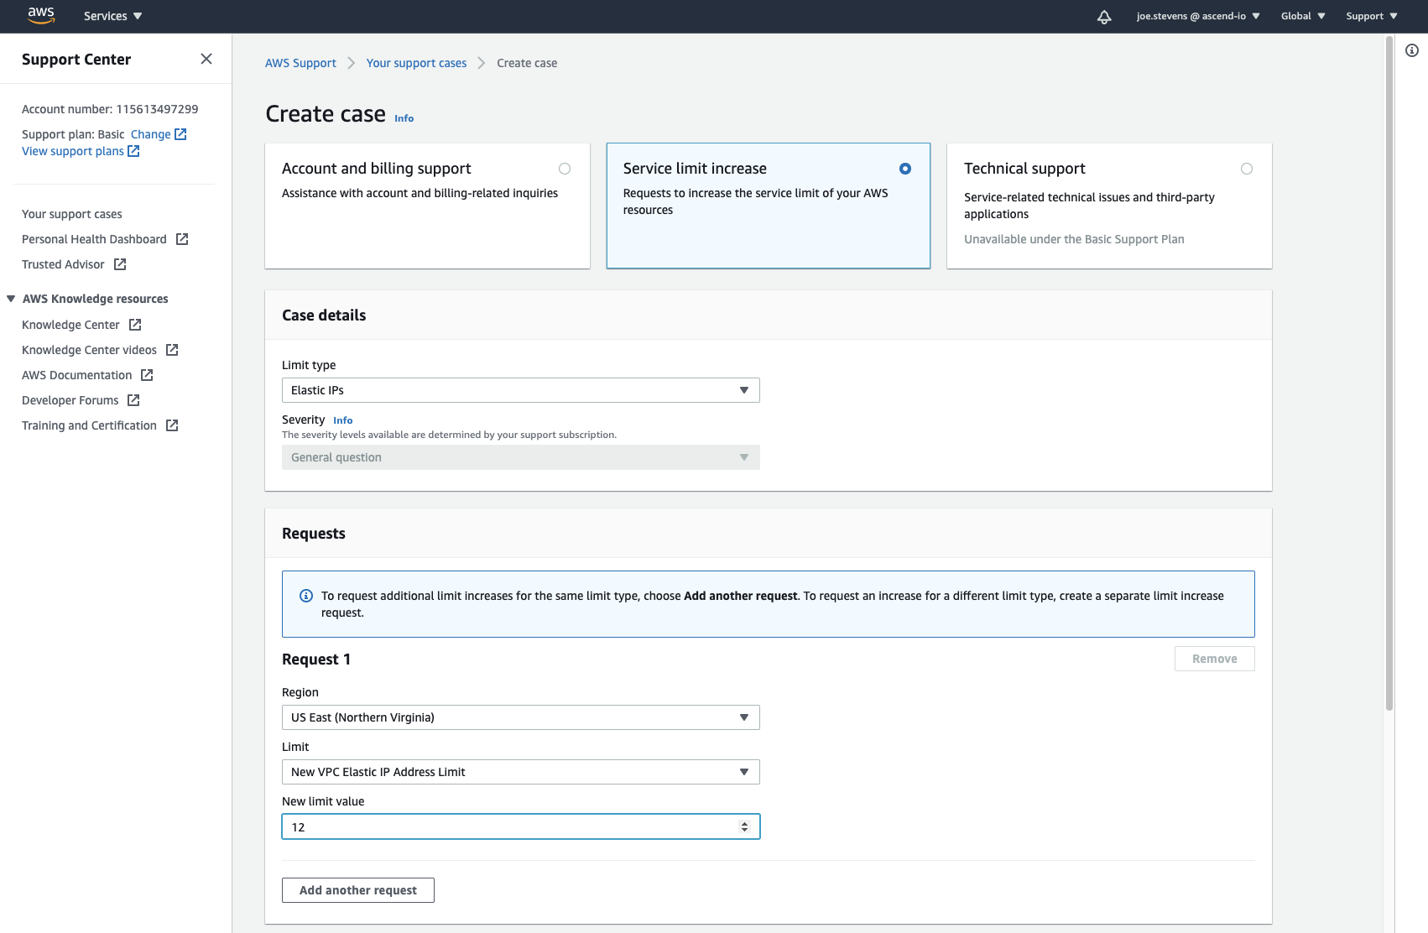Select Service limit increase radio button
This screenshot has height=933, width=1428.
905,169
